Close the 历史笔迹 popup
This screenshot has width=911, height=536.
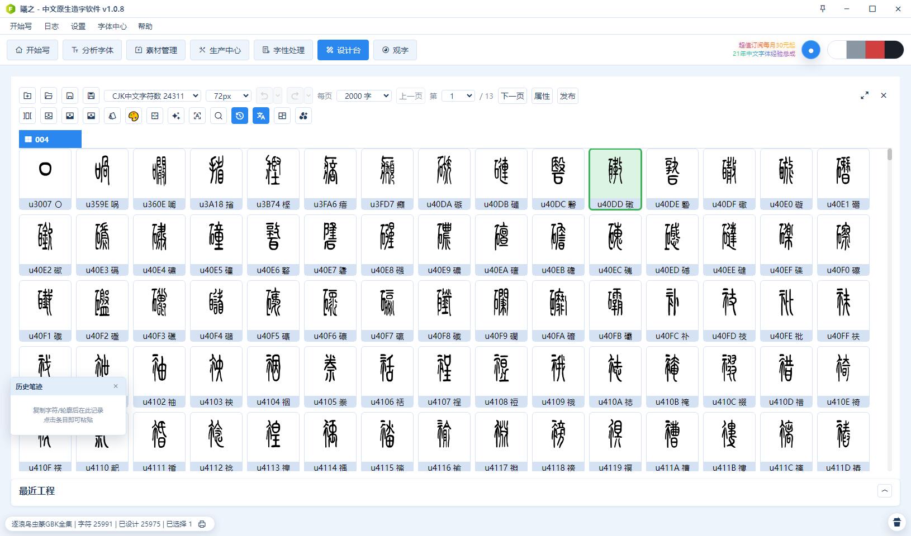[116, 386]
